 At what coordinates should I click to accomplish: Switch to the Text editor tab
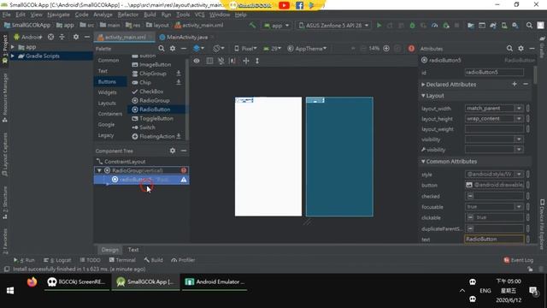[133, 250]
